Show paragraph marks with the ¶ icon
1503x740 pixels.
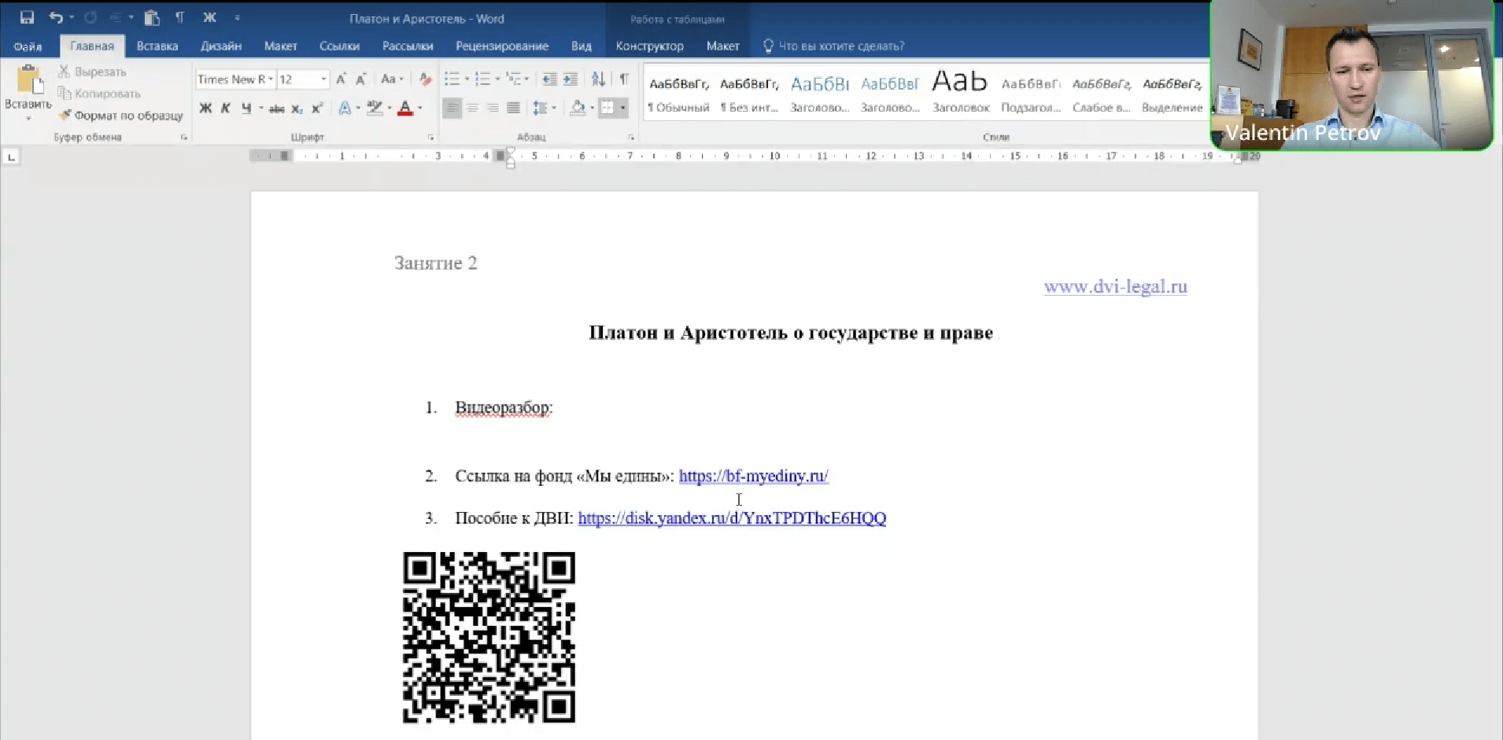[625, 79]
